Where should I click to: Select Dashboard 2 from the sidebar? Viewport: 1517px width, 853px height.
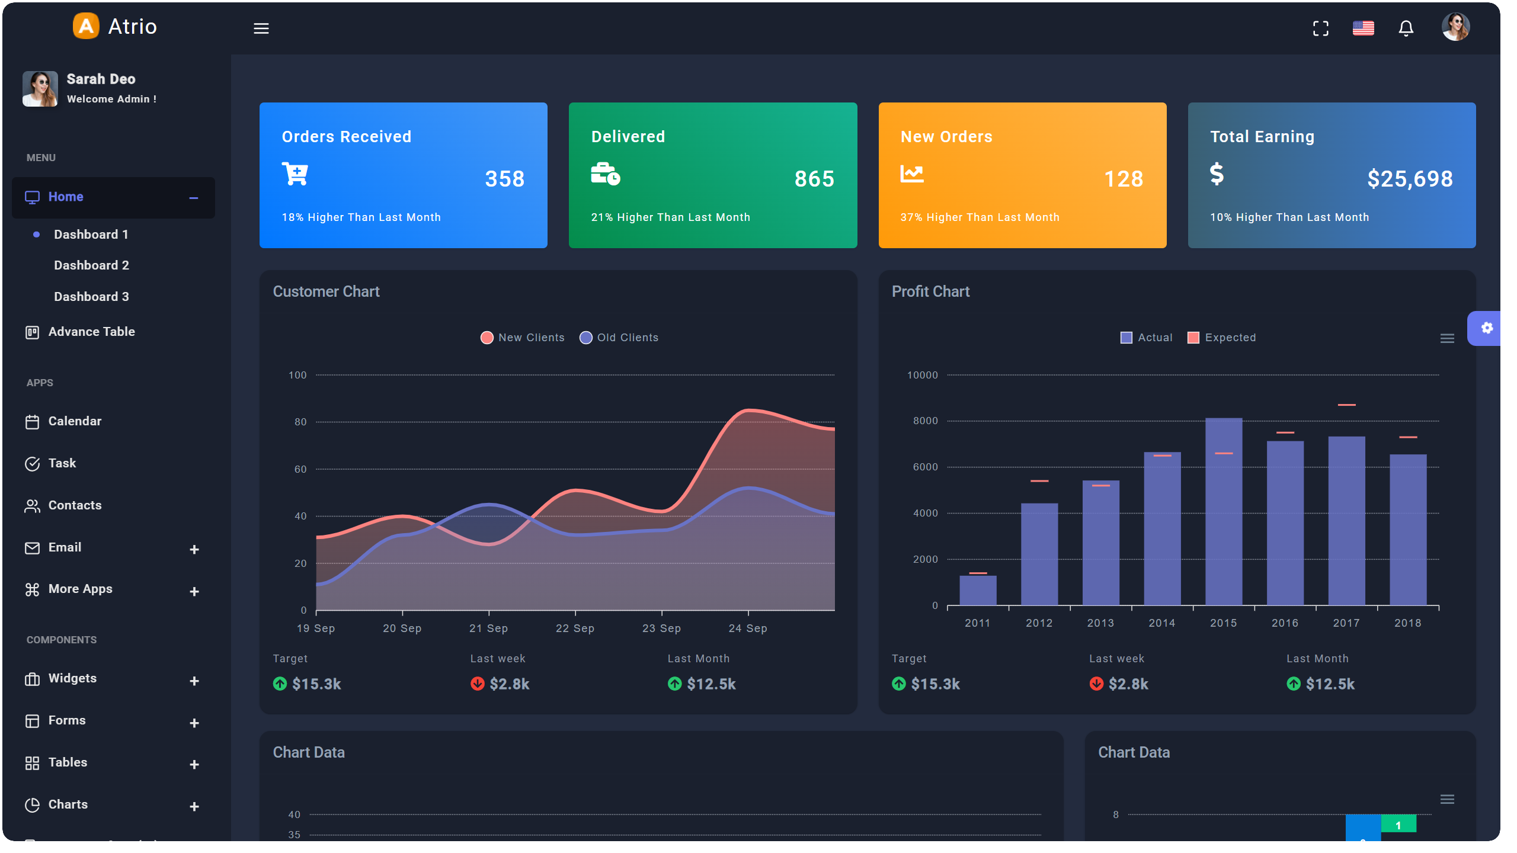[91, 265]
